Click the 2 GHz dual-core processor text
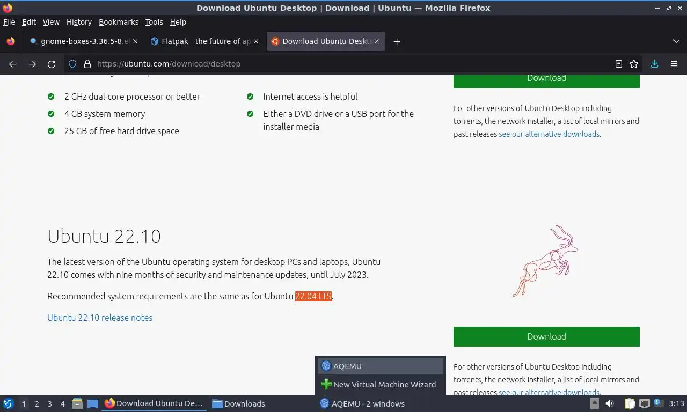Screen dimensions: 687x412 (x=132, y=97)
